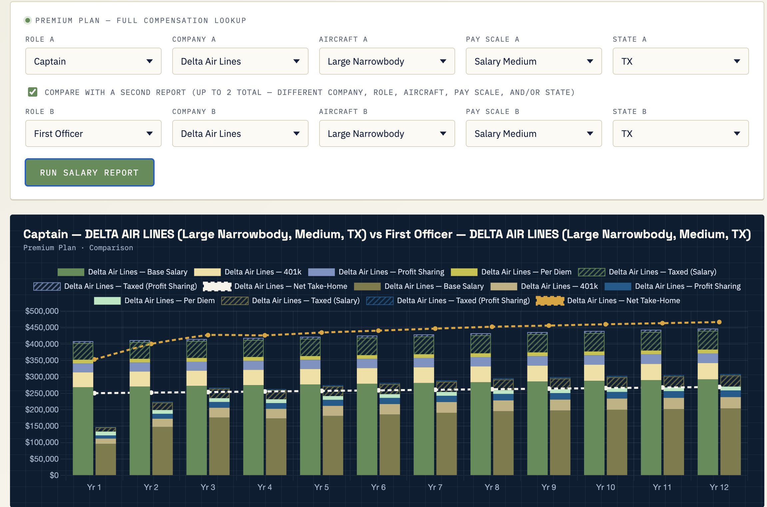
Task: Uncheck the compare with a second report checkbox
Action: (x=33, y=92)
